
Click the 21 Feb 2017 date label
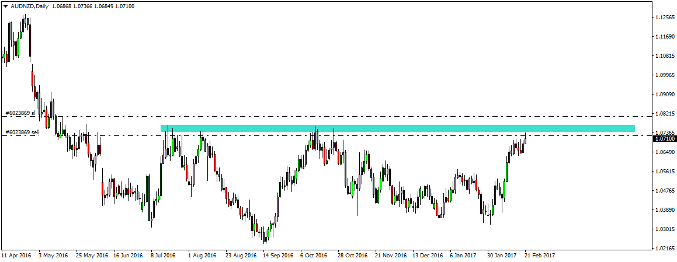point(540,256)
